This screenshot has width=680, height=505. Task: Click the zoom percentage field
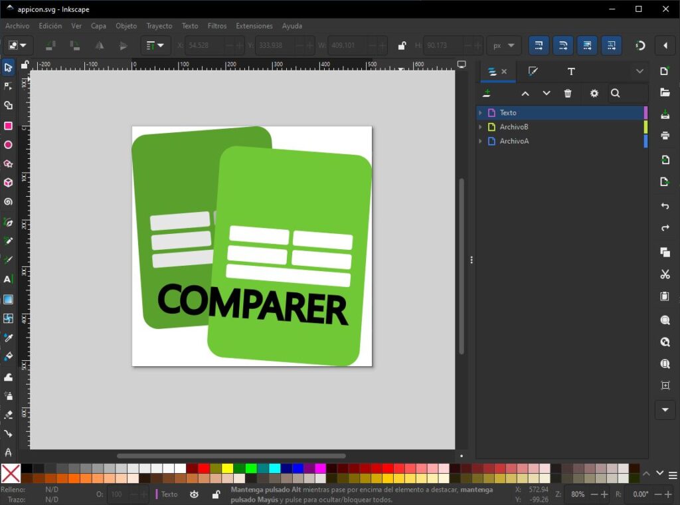point(578,494)
